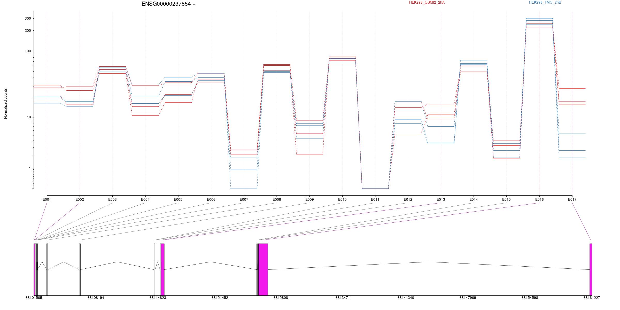Click exon label E016
Image resolution: width=620 pixels, height=310 pixels.
pyautogui.click(x=539, y=199)
